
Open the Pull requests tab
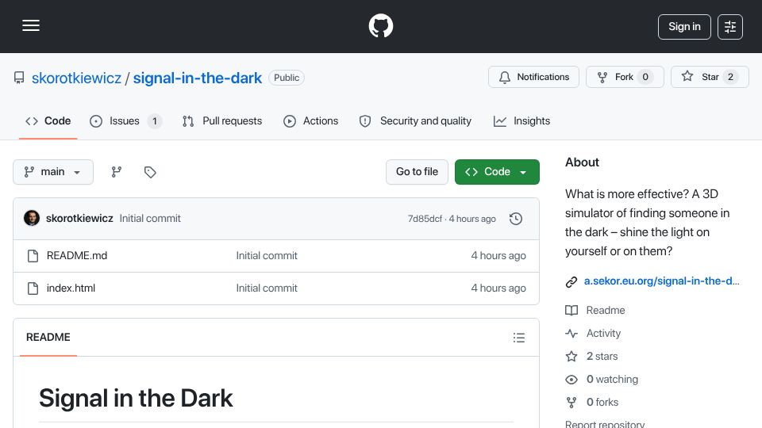pyautogui.click(x=222, y=120)
